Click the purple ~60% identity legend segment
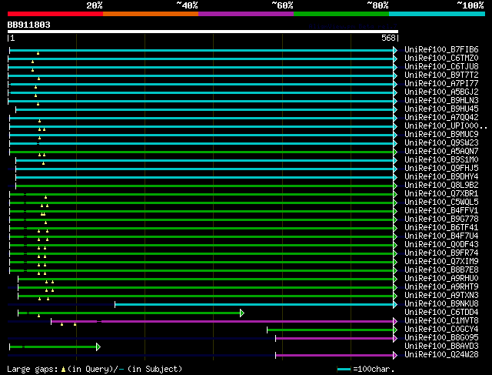The width and height of the screenshot is (492, 375). coord(245,13)
